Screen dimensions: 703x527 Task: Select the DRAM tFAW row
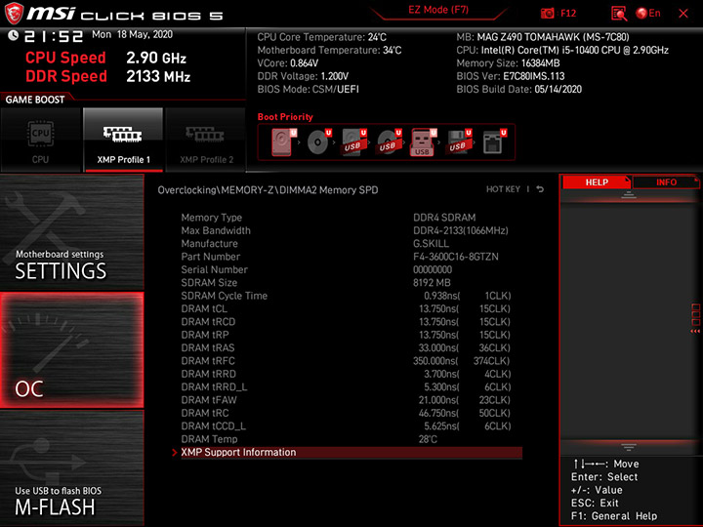[351, 400]
